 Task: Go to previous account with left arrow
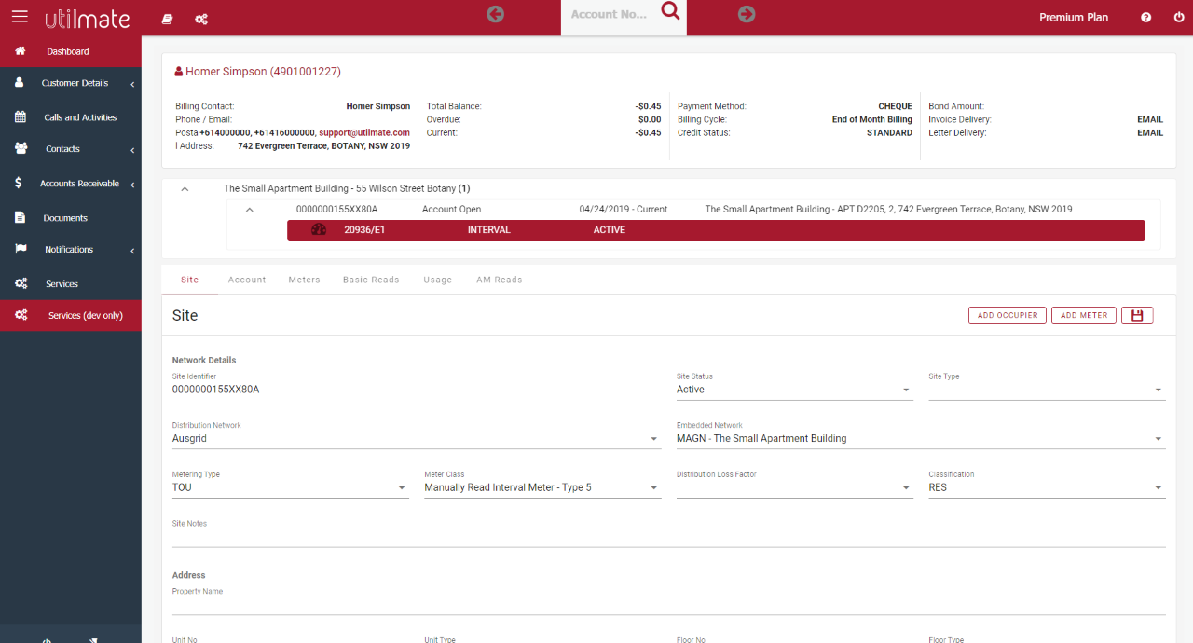pyautogui.click(x=496, y=14)
